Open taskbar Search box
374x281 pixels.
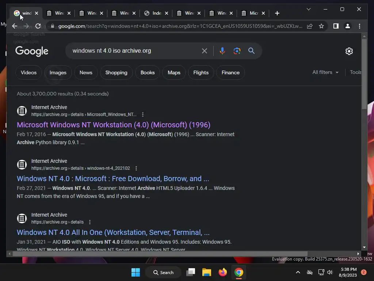[163, 272]
